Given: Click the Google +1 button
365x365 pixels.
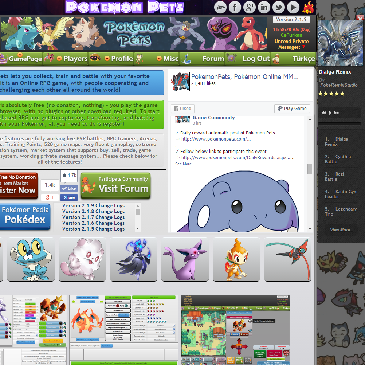Looking at the screenshot, I should point(50,197).
